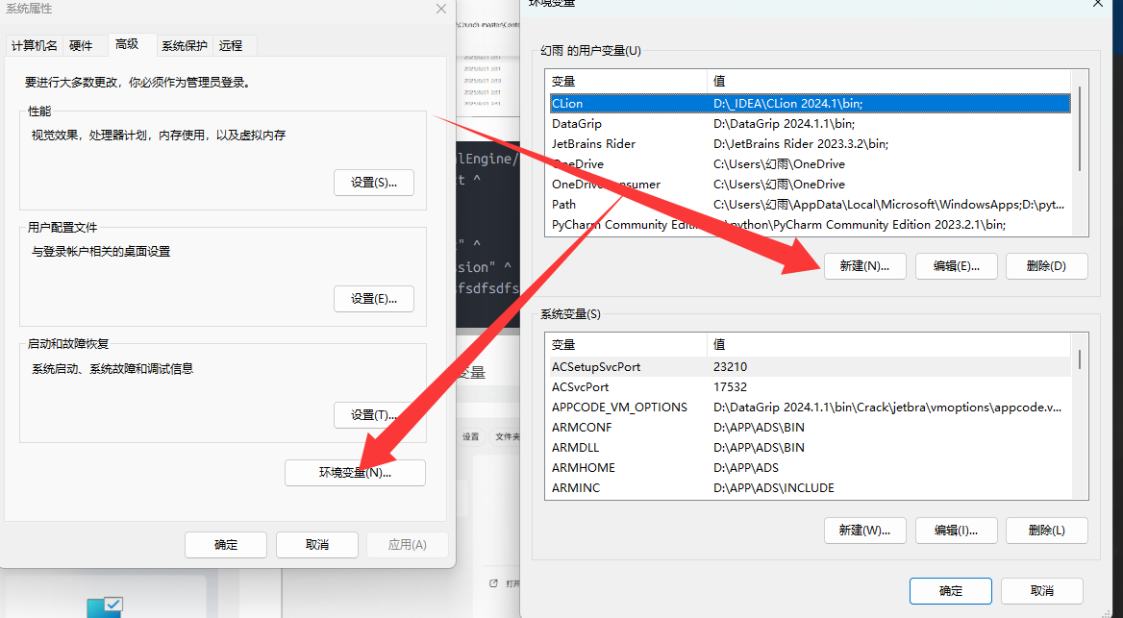The height and width of the screenshot is (618, 1123).
Task: Click startup and recovery 设置(T)... button
Action: 374,415
